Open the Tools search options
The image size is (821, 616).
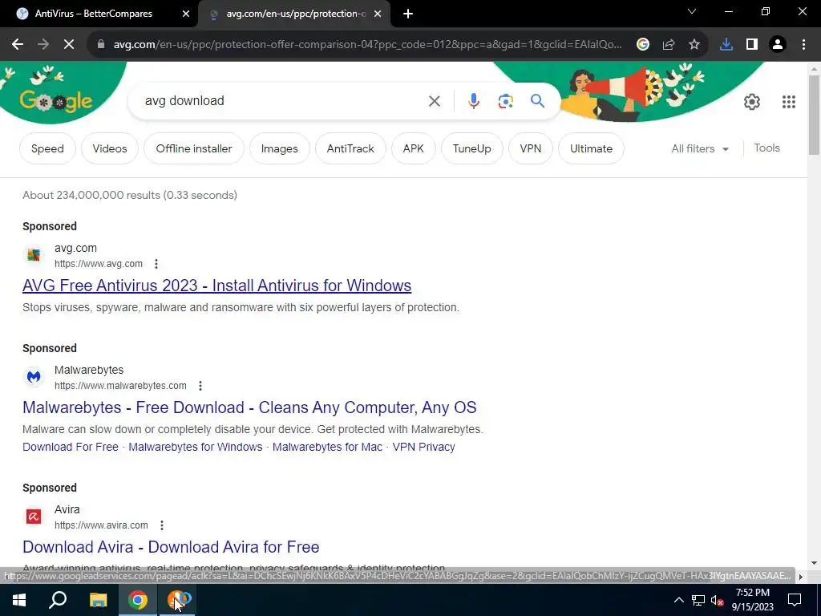pyautogui.click(x=766, y=148)
